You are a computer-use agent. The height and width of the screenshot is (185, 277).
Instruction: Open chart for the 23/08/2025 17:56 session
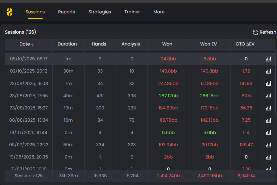click(x=268, y=96)
